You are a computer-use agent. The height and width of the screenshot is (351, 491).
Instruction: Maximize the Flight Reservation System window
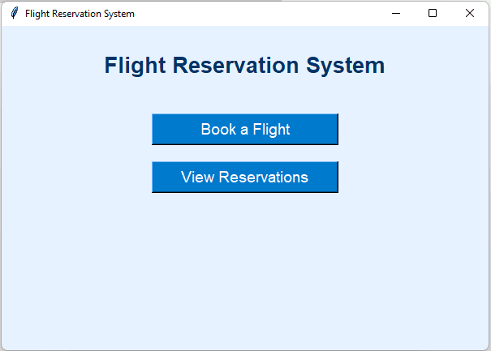(x=433, y=13)
